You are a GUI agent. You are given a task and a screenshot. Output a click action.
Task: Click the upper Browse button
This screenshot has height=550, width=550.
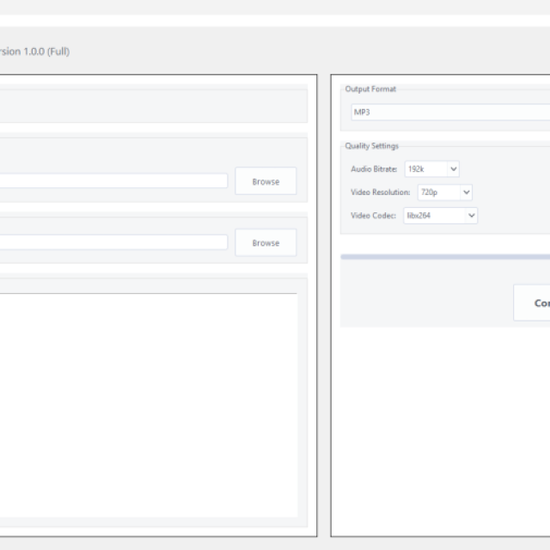(x=266, y=181)
